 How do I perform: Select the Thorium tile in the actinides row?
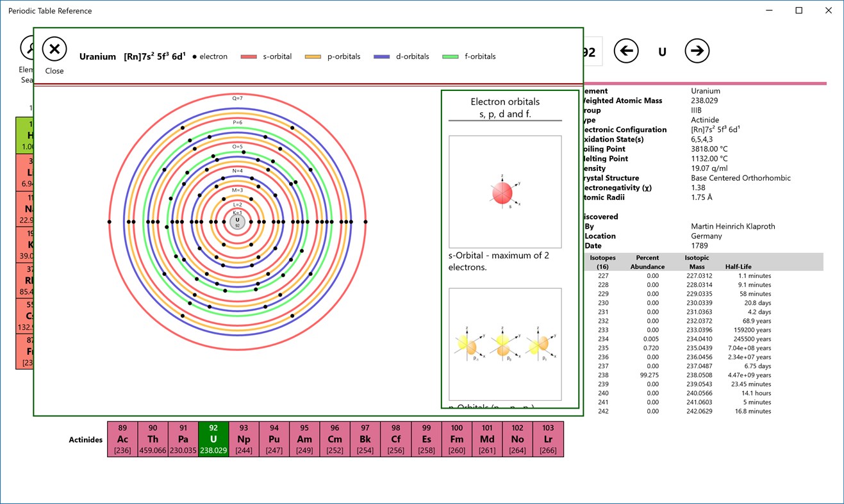coord(153,439)
